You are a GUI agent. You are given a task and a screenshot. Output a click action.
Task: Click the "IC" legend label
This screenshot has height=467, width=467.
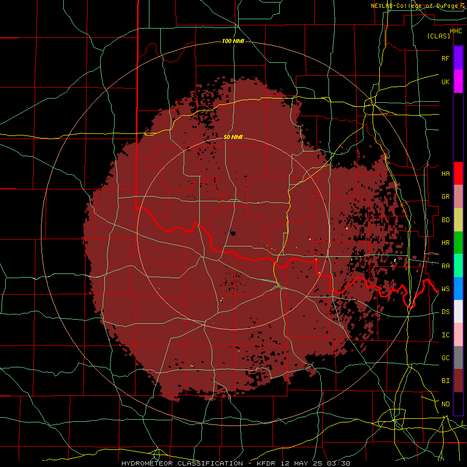click(445, 335)
